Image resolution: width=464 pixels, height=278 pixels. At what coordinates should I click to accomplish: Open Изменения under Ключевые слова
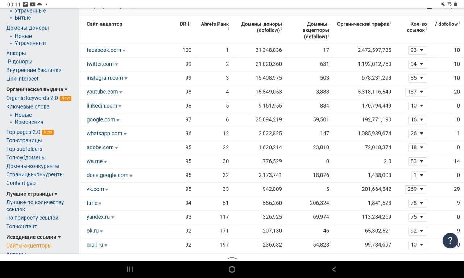click(29, 122)
